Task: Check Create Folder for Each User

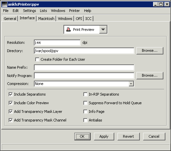Action: point(37,59)
